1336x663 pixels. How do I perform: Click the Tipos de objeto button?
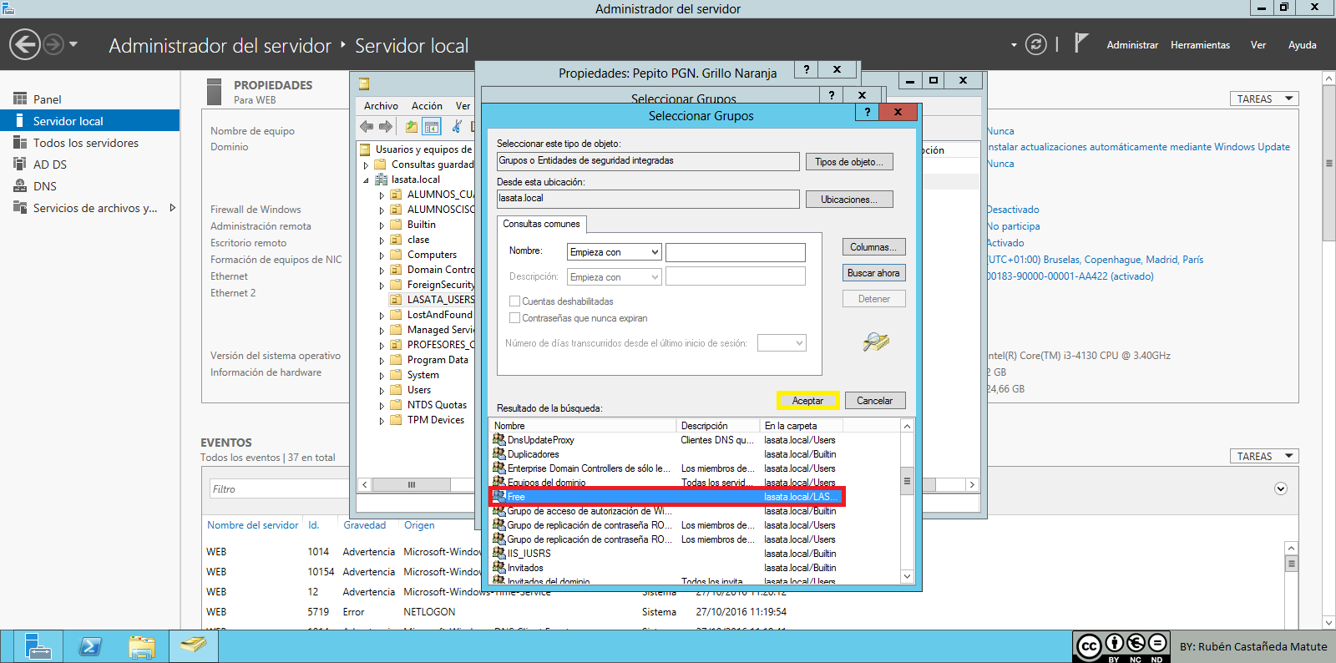(849, 162)
